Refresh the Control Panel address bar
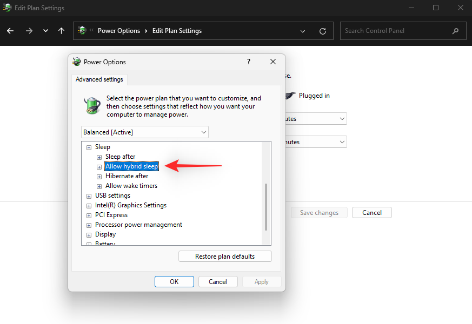The height and width of the screenshot is (324, 472). (323, 31)
